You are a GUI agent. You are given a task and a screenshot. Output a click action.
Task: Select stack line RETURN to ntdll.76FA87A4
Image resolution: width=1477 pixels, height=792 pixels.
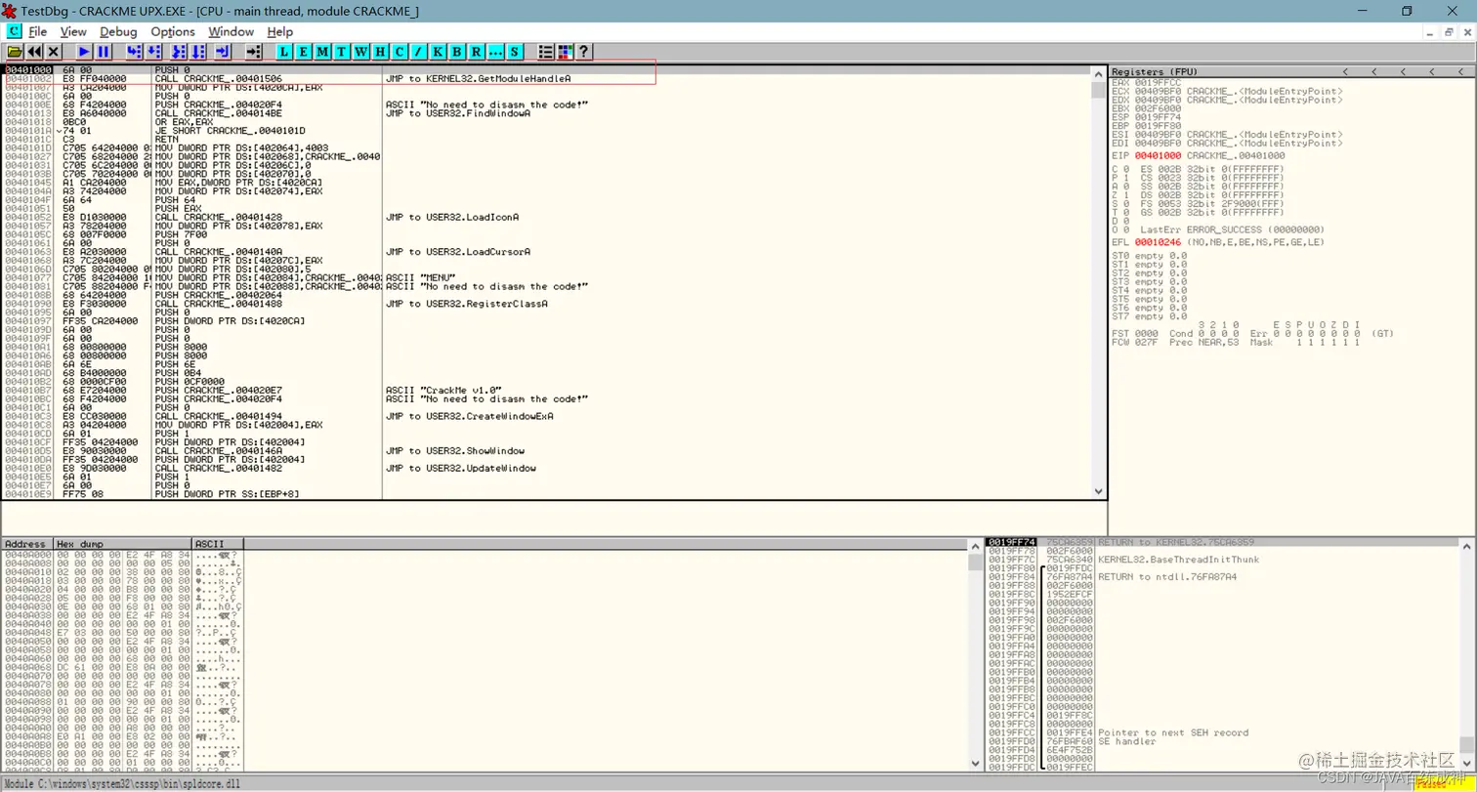pyautogui.click(x=1167, y=577)
